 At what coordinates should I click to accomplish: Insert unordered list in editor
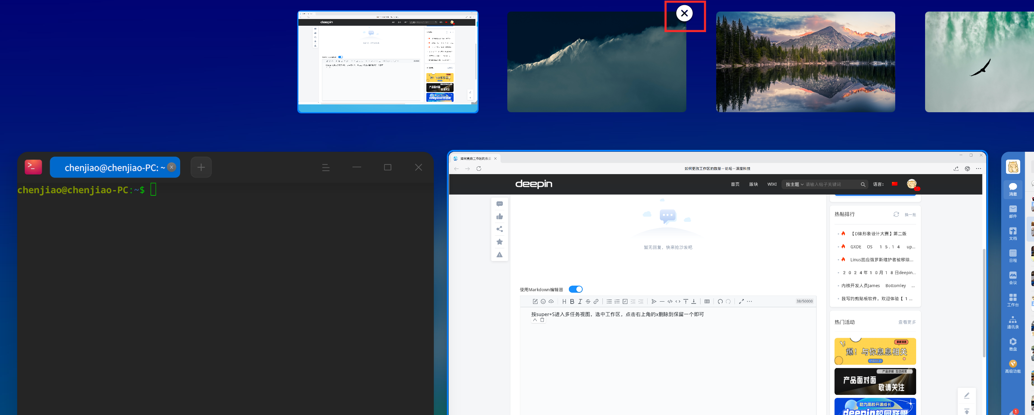[x=610, y=301]
